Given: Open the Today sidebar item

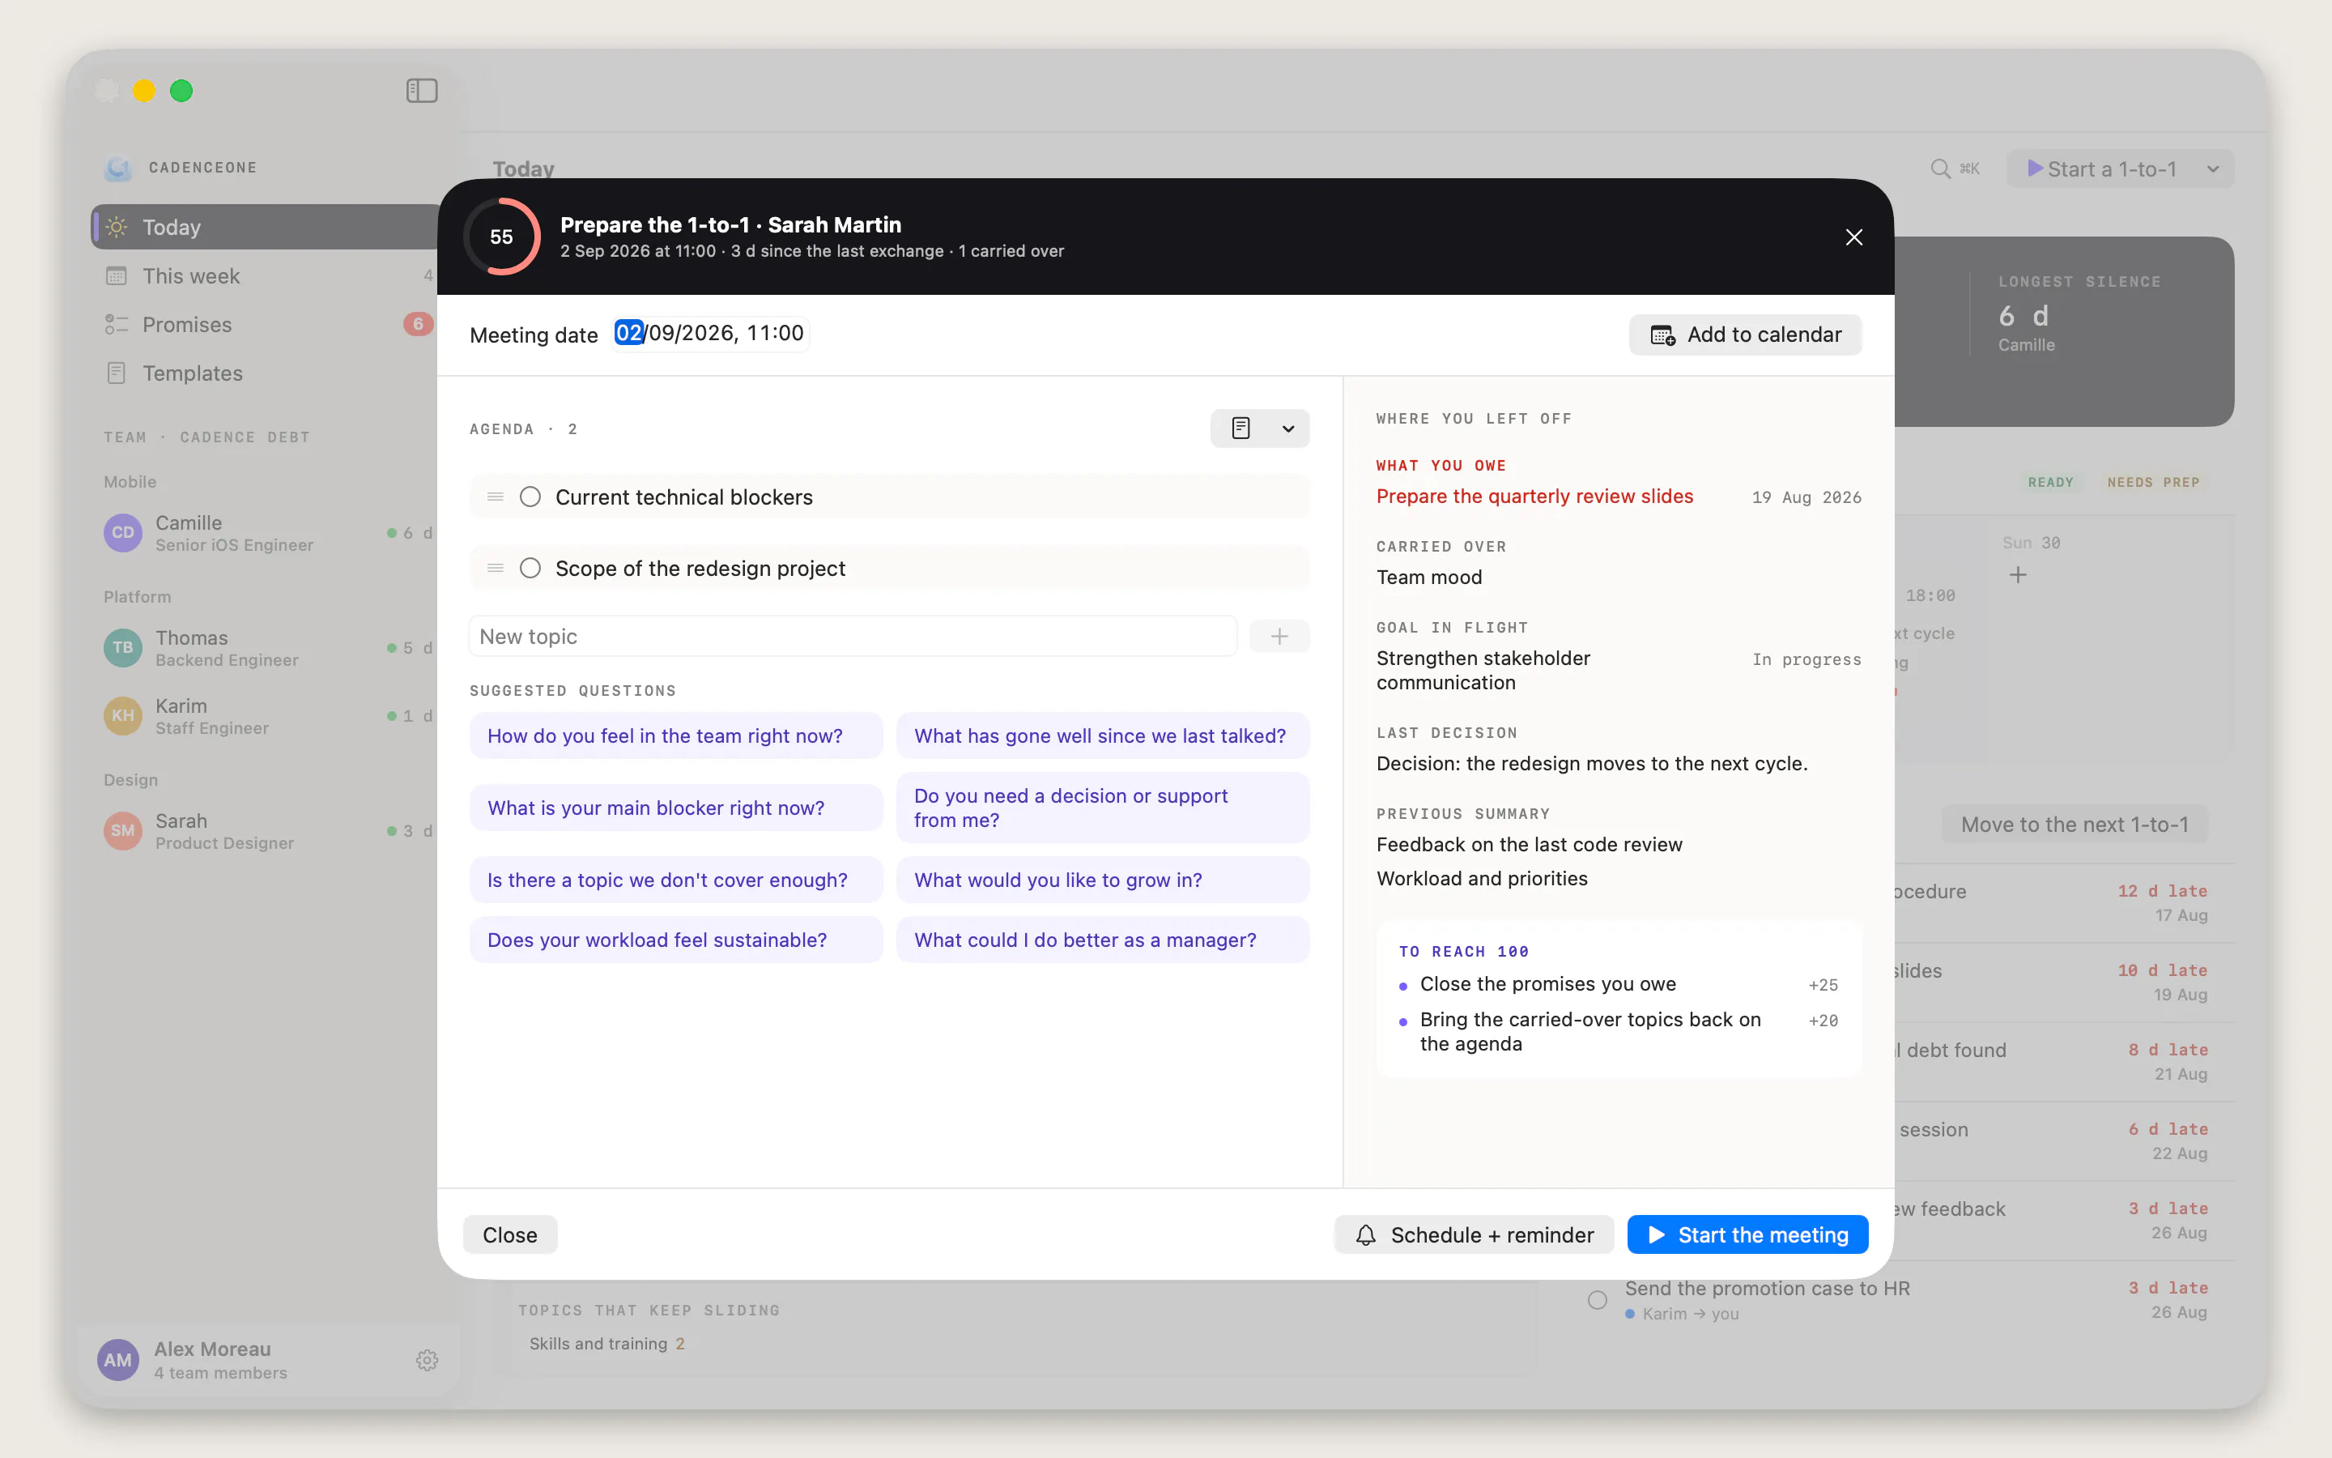Looking at the screenshot, I should click(265, 228).
